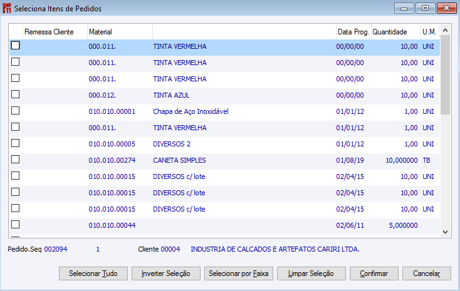
Task: Click INDUSTRIA DE CALCADOS E ARTEFATOS CARIRI LTDA.
Action: [x=275, y=250]
